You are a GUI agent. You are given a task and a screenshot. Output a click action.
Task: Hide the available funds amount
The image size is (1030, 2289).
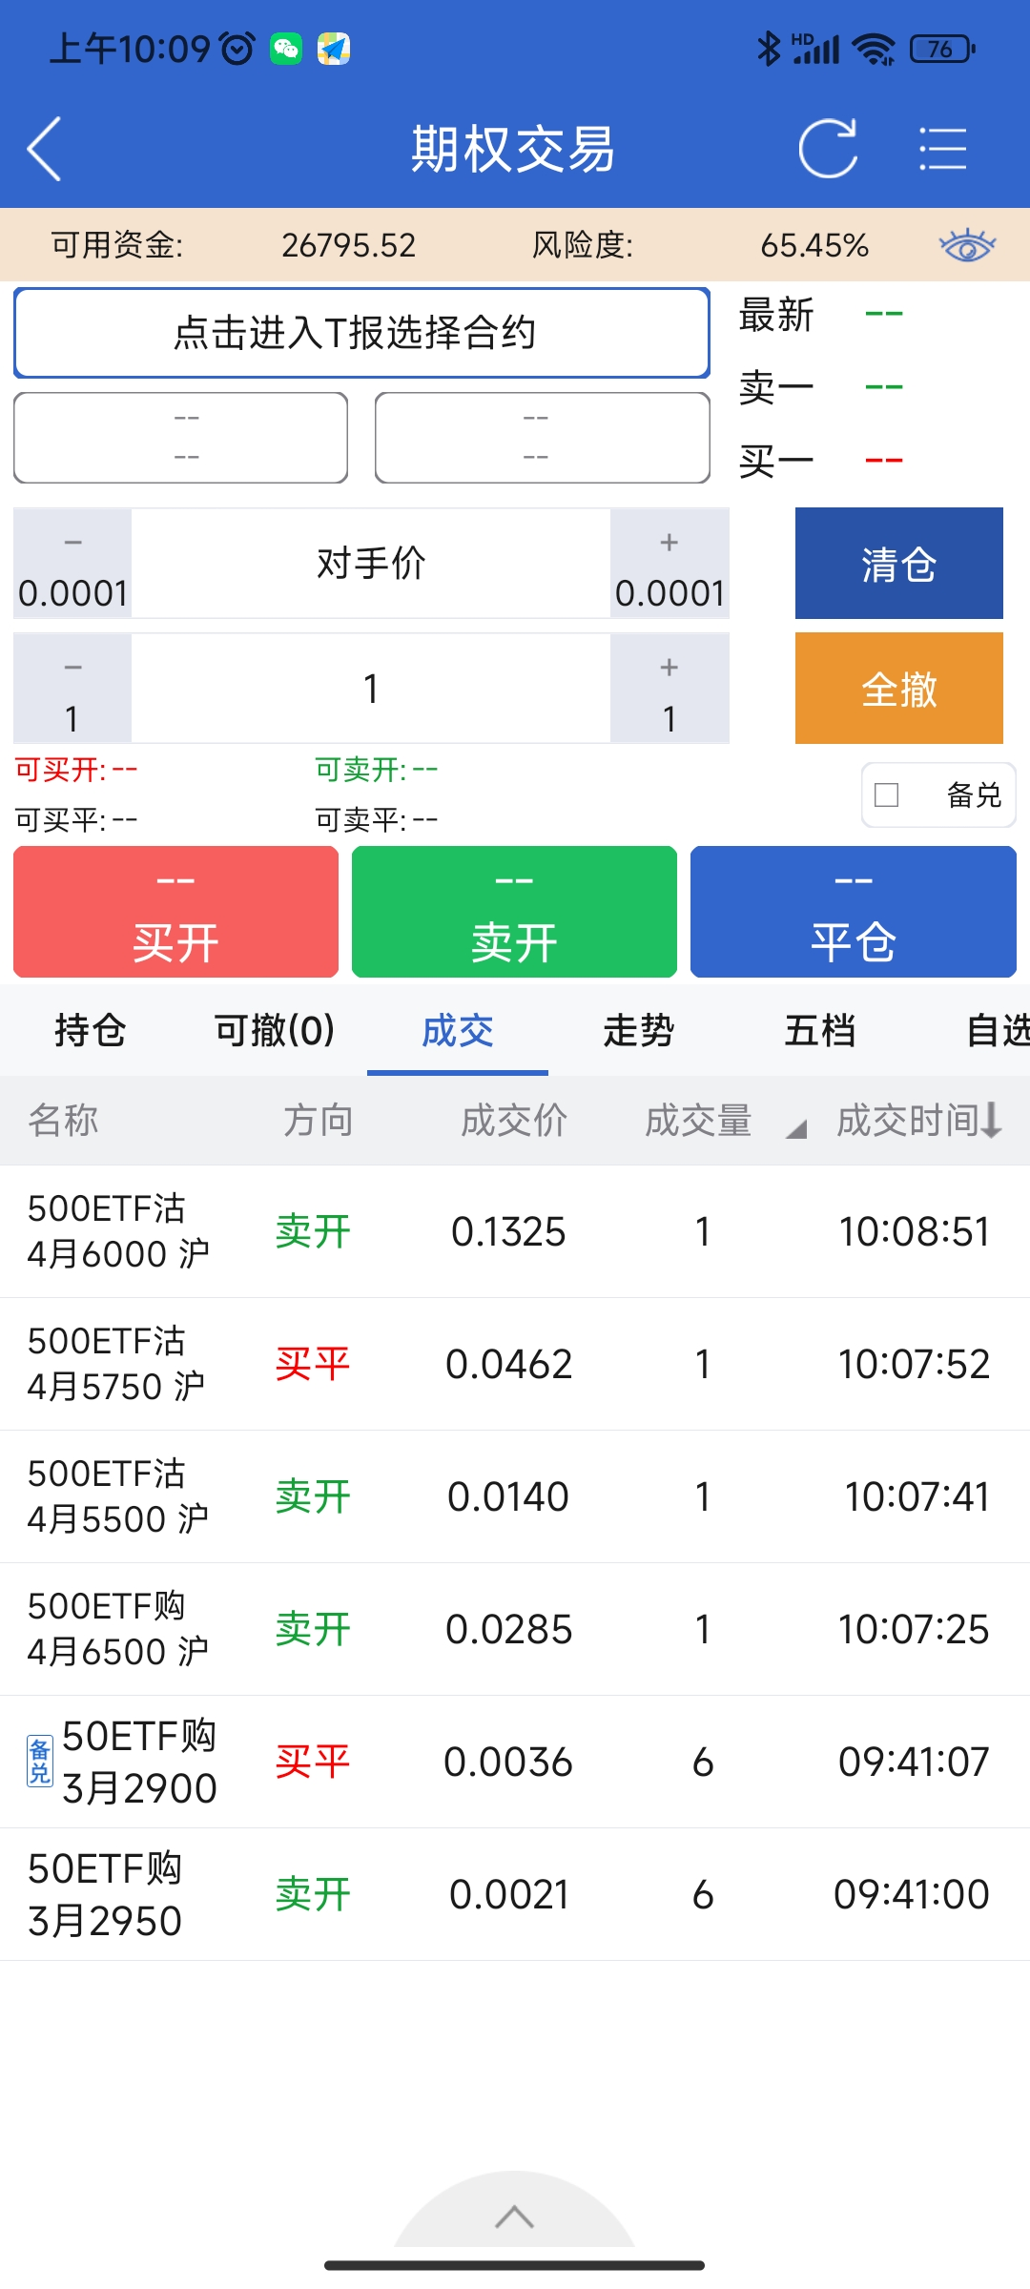[966, 246]
